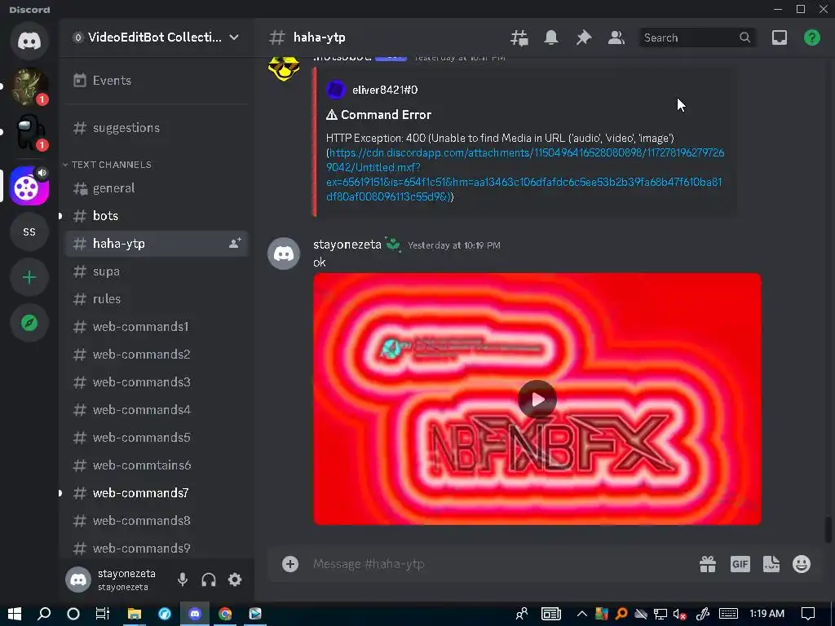Open the emoji picker

point(802,564)
